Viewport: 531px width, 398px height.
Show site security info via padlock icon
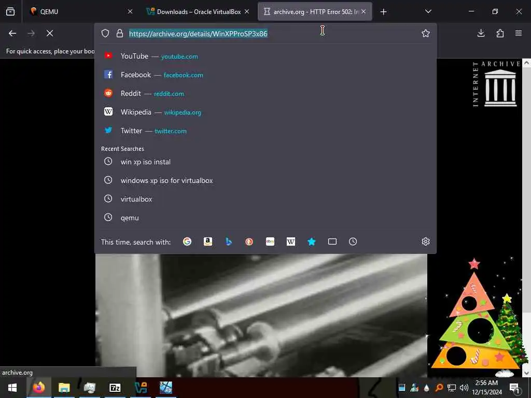click(x=120, y=33)
